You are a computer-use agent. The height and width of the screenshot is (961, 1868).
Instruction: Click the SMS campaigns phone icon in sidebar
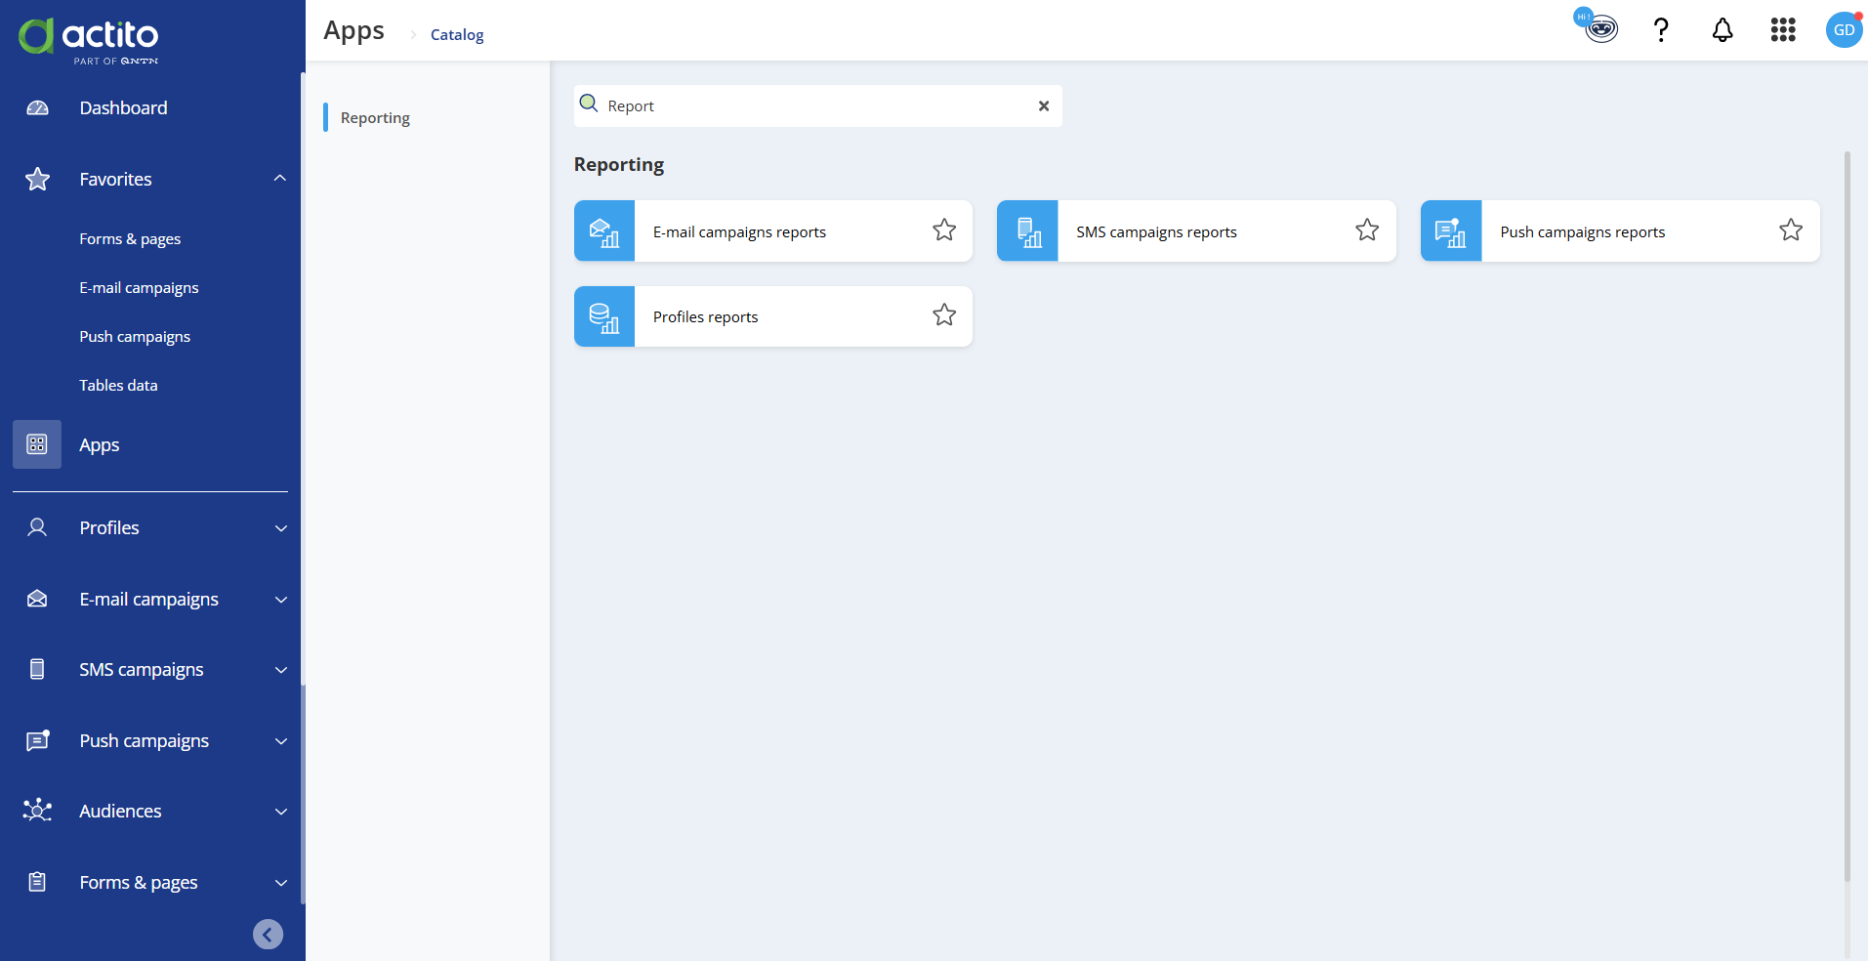[37, 670]
